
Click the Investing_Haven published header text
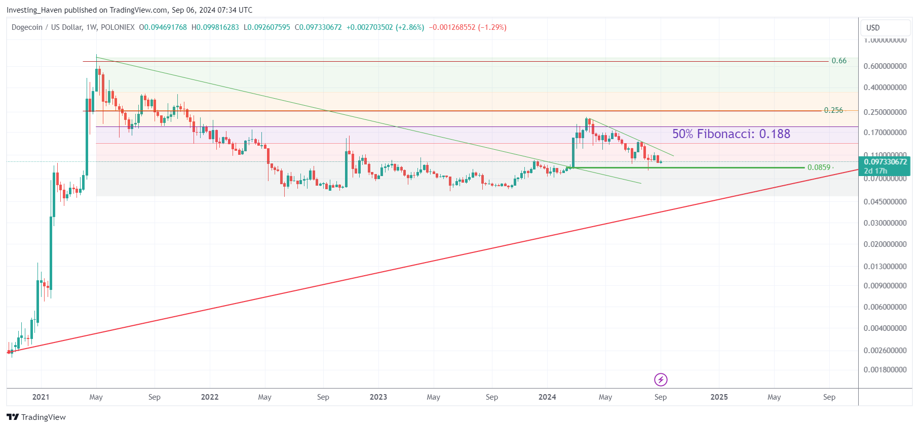click(x=129, y=10)
